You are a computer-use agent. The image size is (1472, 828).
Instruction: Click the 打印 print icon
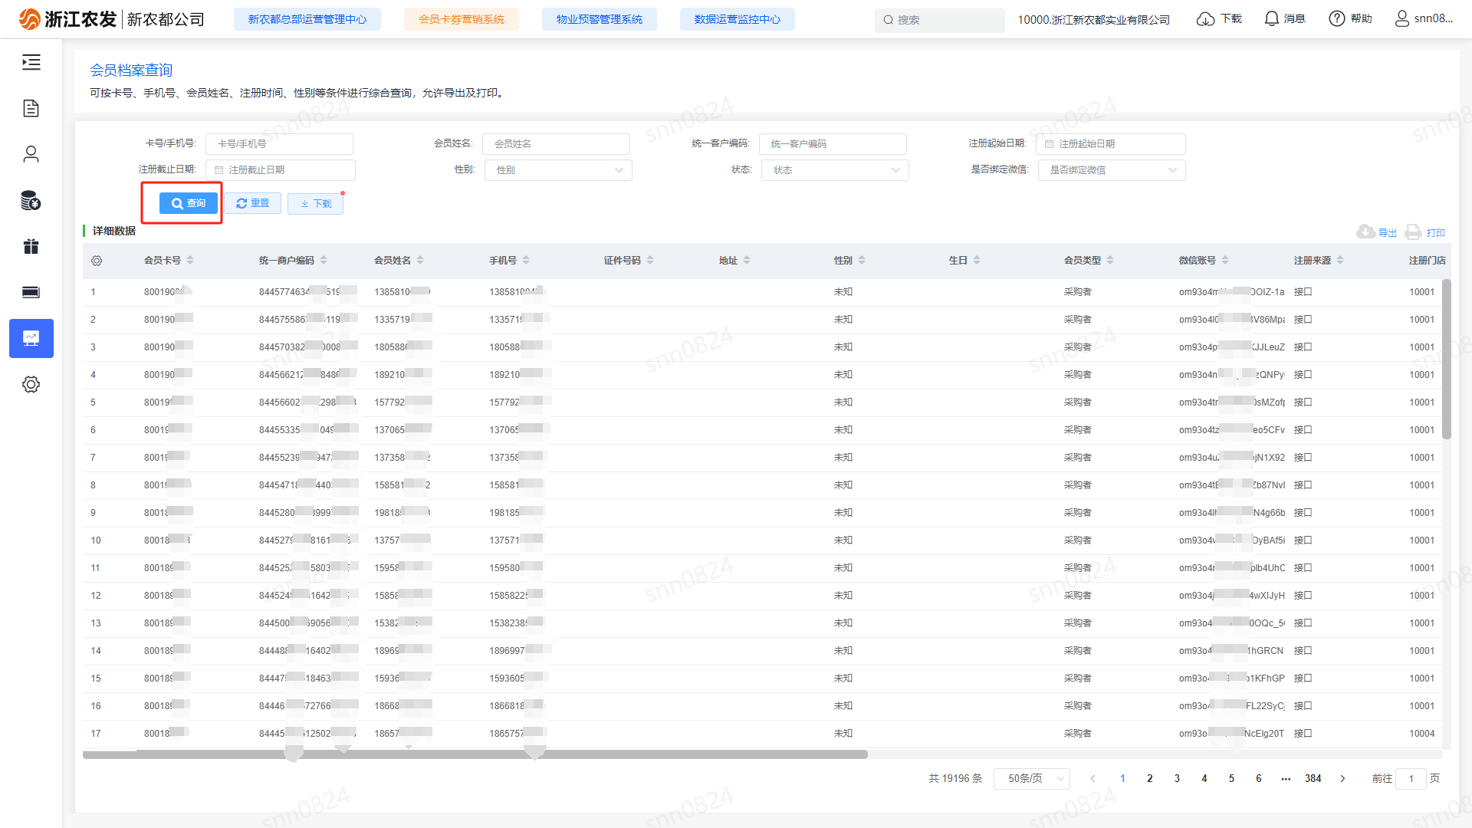[x=1413, y=232]
